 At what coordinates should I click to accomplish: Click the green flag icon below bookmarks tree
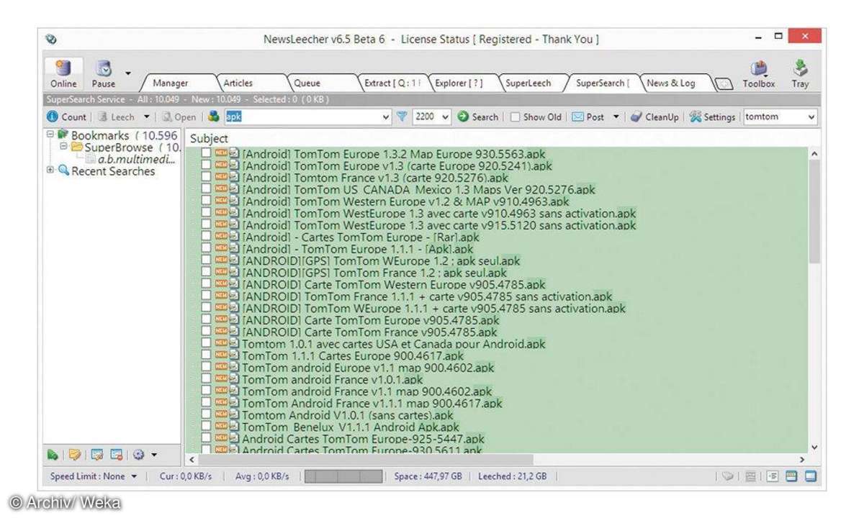53,455
